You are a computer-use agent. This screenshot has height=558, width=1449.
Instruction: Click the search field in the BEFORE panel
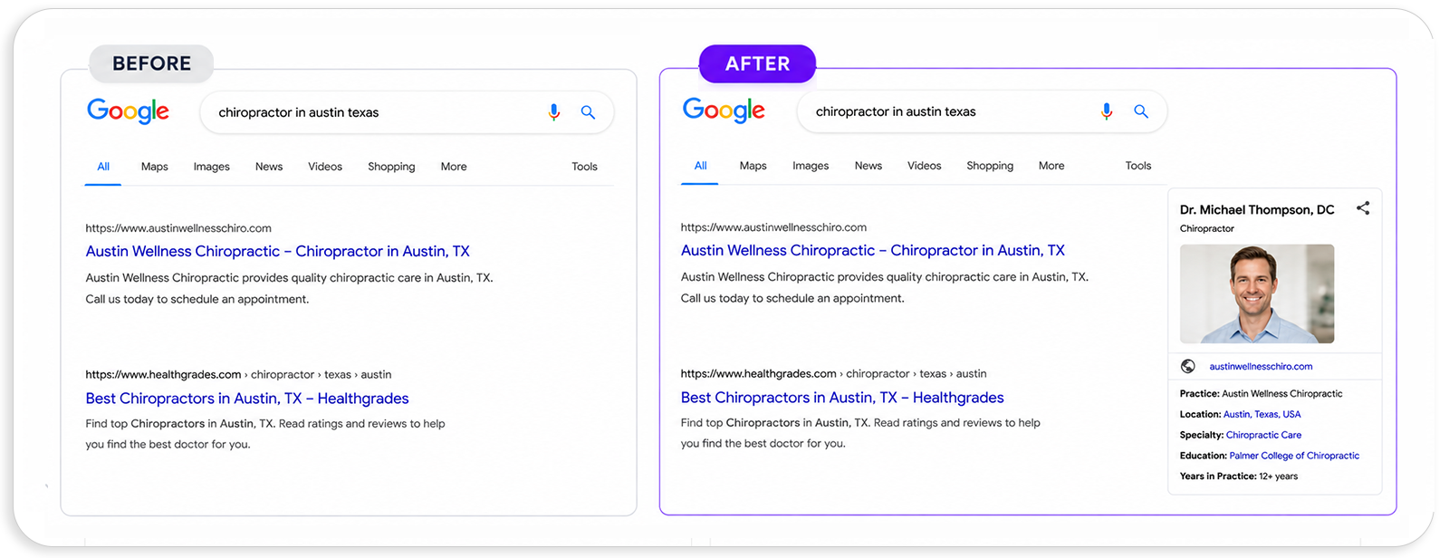coord(407,112)
